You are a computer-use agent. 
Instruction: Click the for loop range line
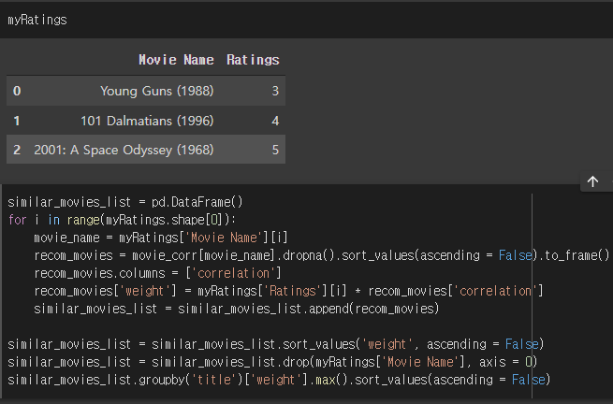coord(122,220)
